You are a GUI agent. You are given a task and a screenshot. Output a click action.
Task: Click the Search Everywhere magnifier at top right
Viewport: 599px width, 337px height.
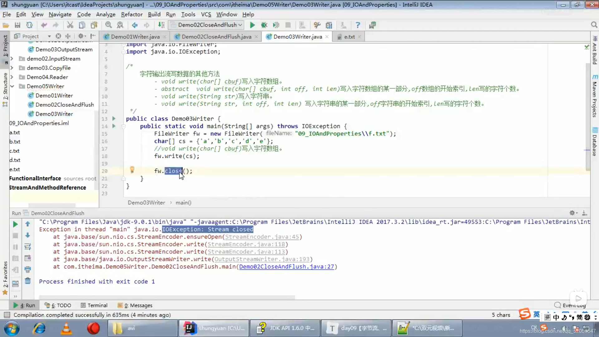pyautogui.click(x=594, y=25)
